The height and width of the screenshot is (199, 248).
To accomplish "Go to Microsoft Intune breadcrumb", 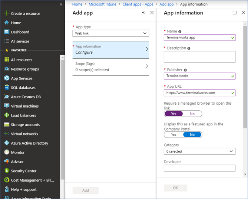I will pos(102,4).
